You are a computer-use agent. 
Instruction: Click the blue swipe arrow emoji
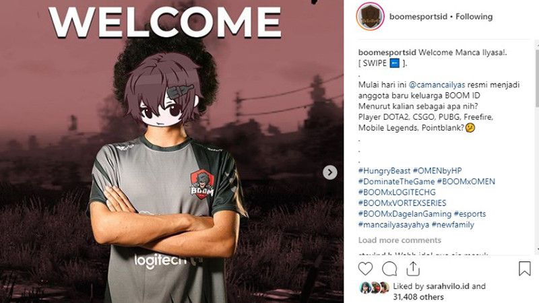point(394,63)
